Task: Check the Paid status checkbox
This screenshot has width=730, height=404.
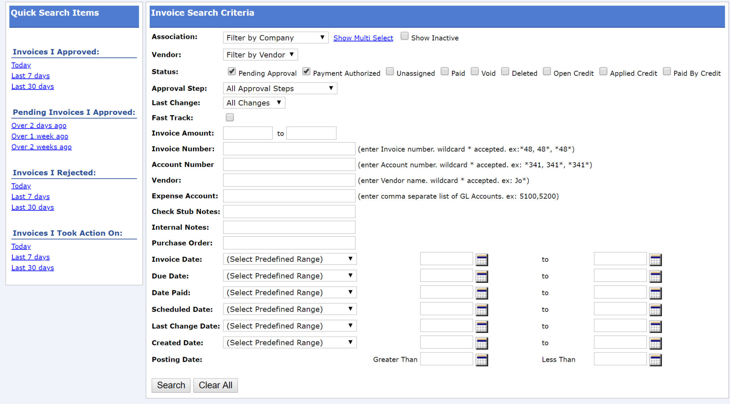Action: pyautogui.click(x=445, y=71)
